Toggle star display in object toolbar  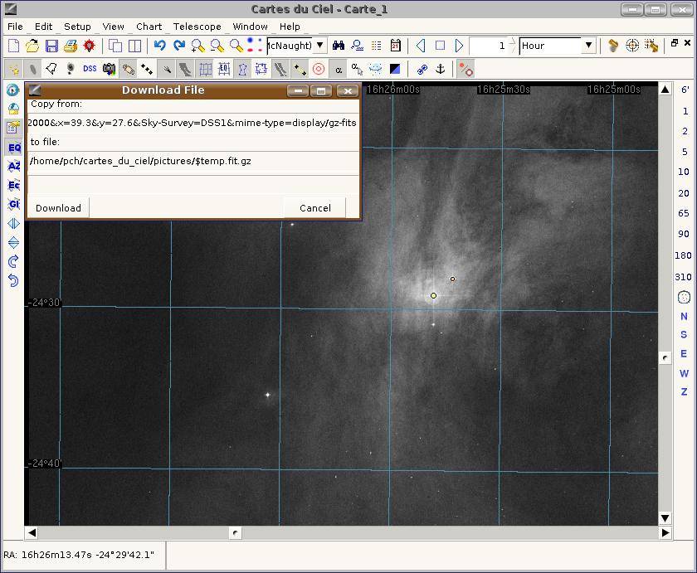point(14,68)
